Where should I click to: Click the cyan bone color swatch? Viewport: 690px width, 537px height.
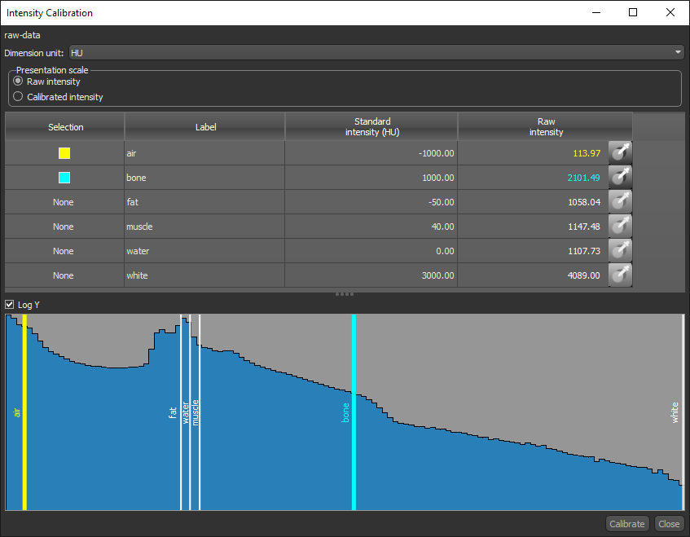pos(64,178)
